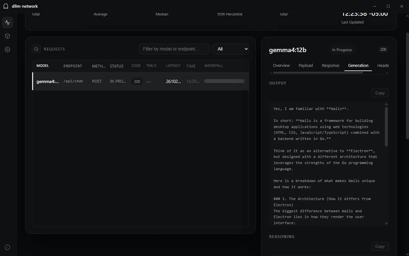Open the activity monitor sidebar icon

tap(7, 23)
